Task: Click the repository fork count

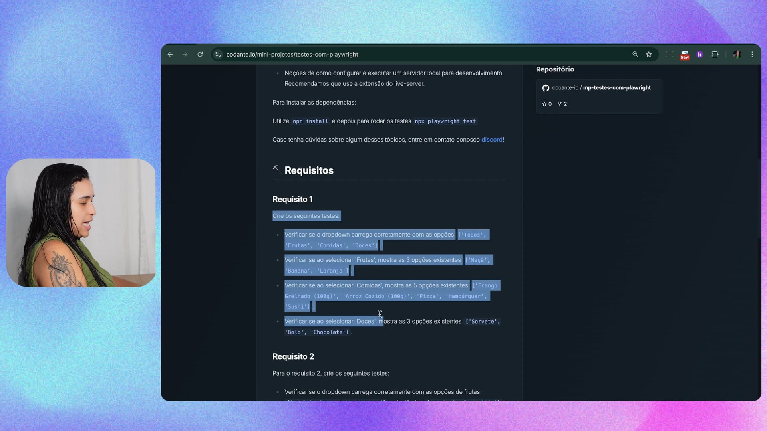Action: pos(562,104)
